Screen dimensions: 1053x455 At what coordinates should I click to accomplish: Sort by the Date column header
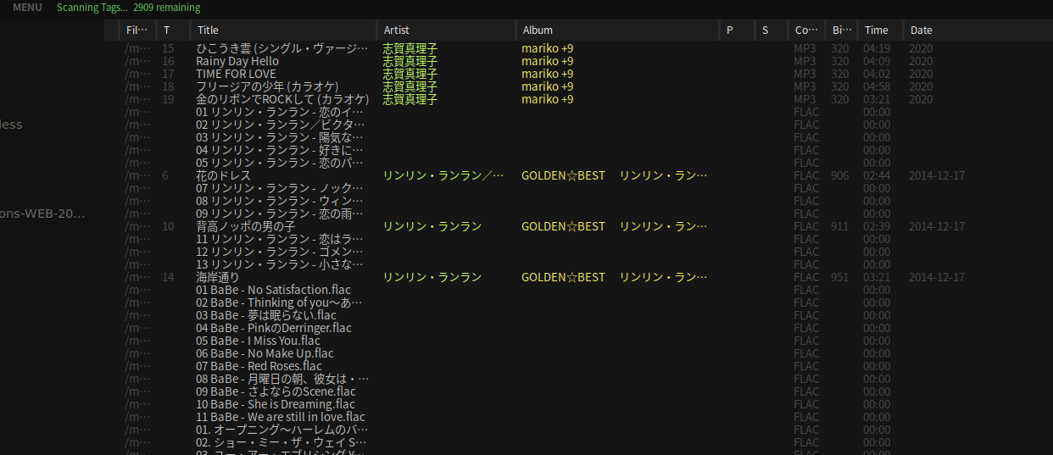(978, 31)
